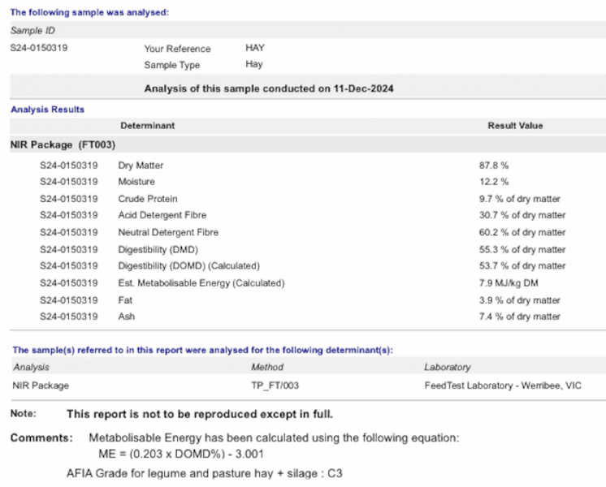This screenshot has height=487, width=606.
Task: Click the 'Dry Matter' row label
Action: point(141,165)
